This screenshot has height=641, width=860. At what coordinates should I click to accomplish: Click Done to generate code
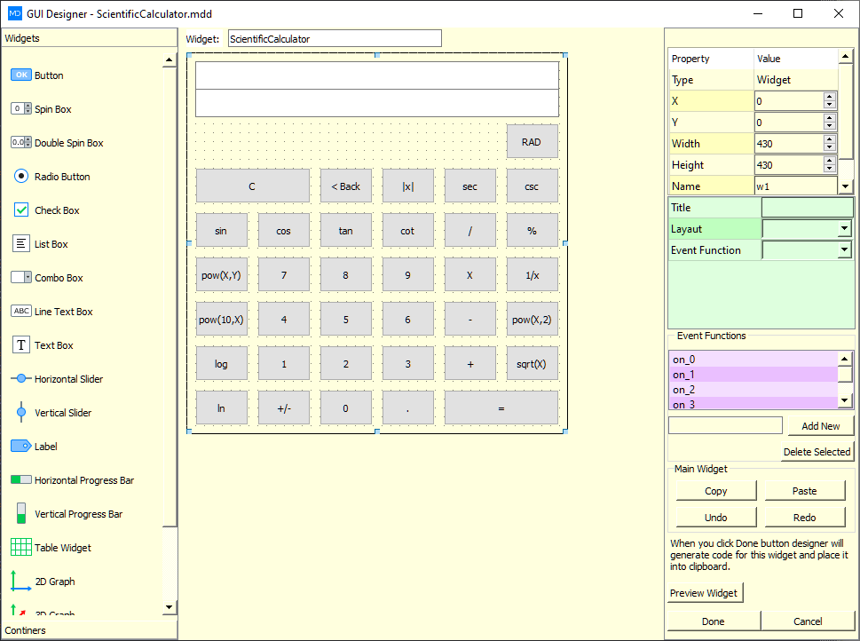click(x=713, y=621)
